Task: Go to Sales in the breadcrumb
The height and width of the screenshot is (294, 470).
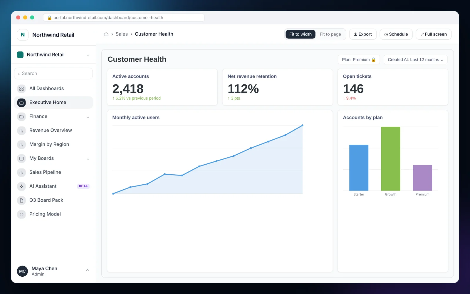Action: [x=122, y=34]
